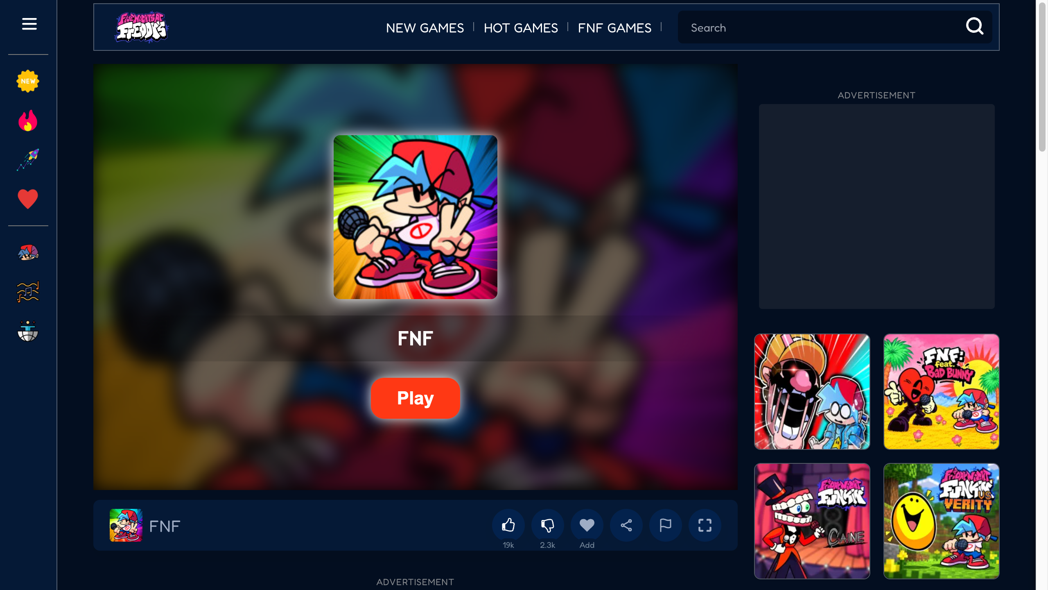Open the HOT GAMES menu
This screenshot has width=1048, height=590.
click(x=521, y=28)
